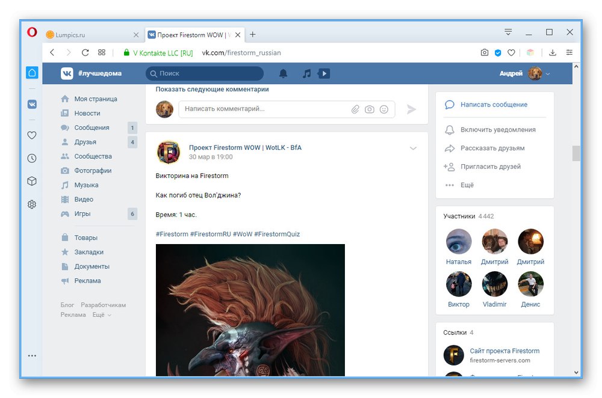Open the emoji smiley picker in the comment box
602x398 pixels.
(384, 109)
